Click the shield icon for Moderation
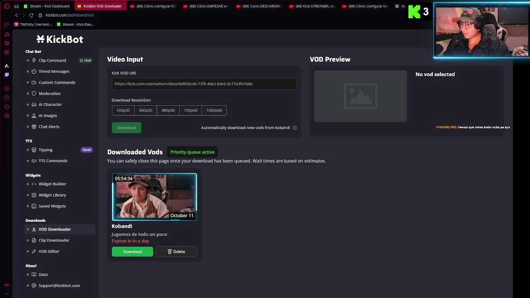Viewport: 530px width, 298px height. pyautogui.click(x=34, y=94)
